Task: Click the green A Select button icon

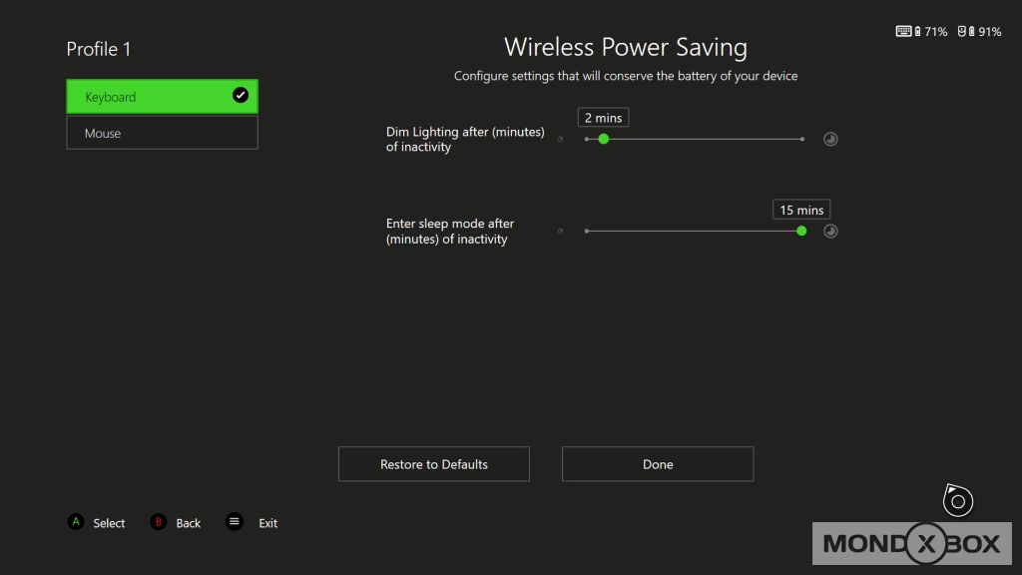Action: coord(76,522)
